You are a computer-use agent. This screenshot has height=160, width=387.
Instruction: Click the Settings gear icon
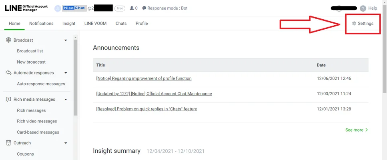coord(354,24)
